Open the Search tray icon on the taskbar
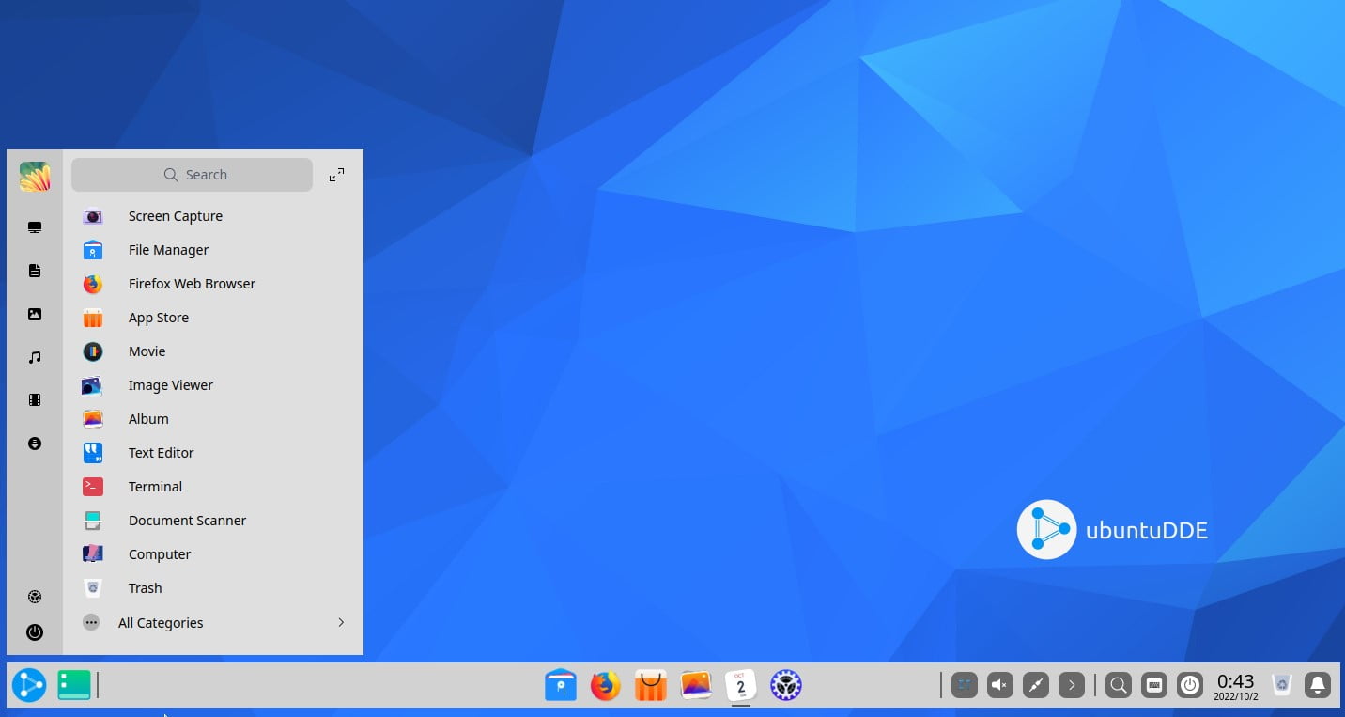The image size is (1345, 717). (1118, 685)
